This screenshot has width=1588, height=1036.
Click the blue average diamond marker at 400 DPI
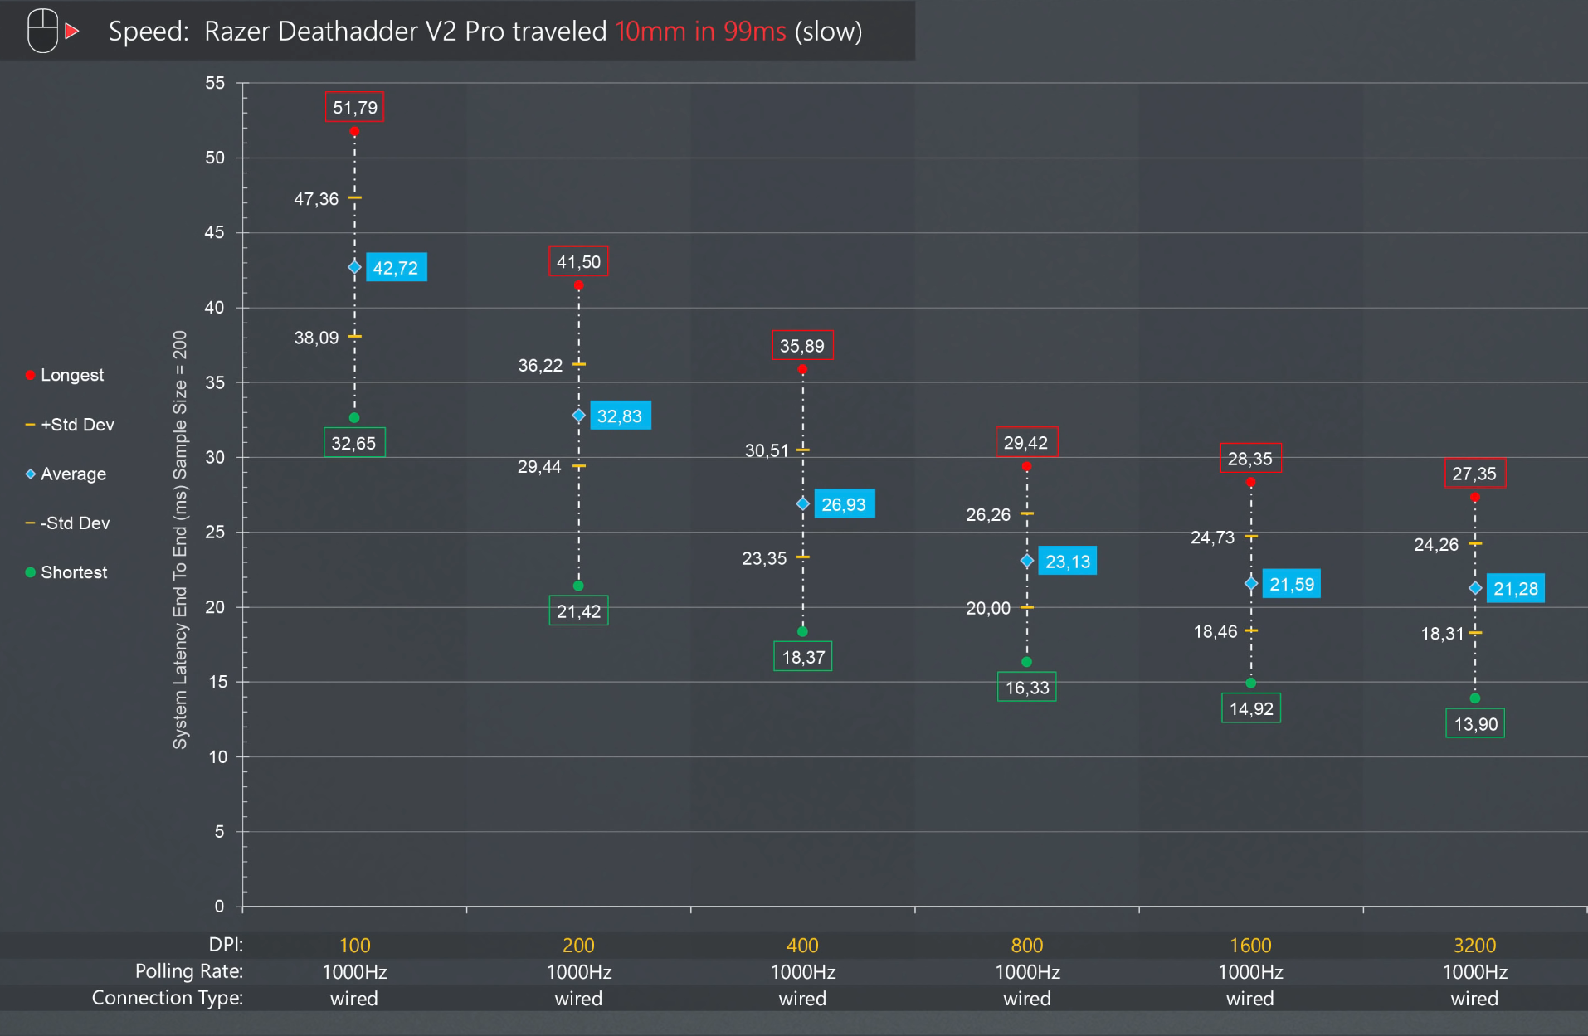click(802, 503)
